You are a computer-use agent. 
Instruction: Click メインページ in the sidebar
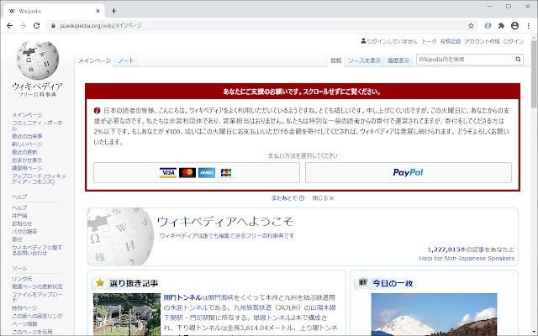(x=27, y=114)
